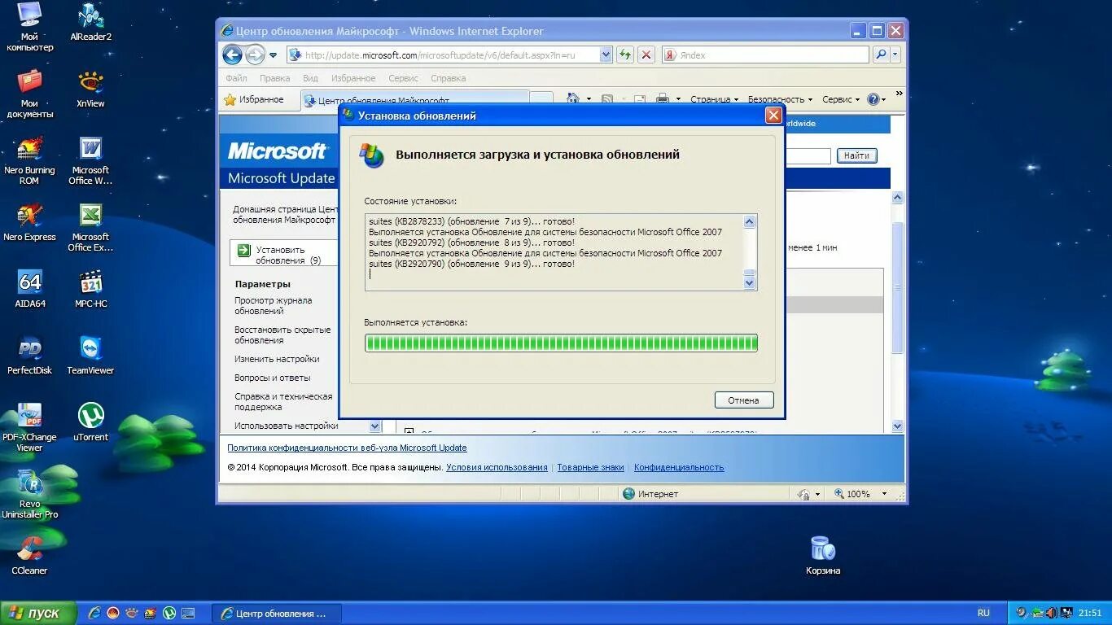Click the RSS feeds icon
The height and width of the screenshot is (625, 1112).
click(606, 99)
